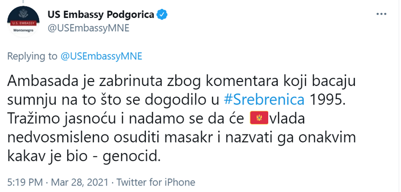Viewport: 401px width, 192px height.
Task: Click the Replying to label text
Action: pos(32,56)
